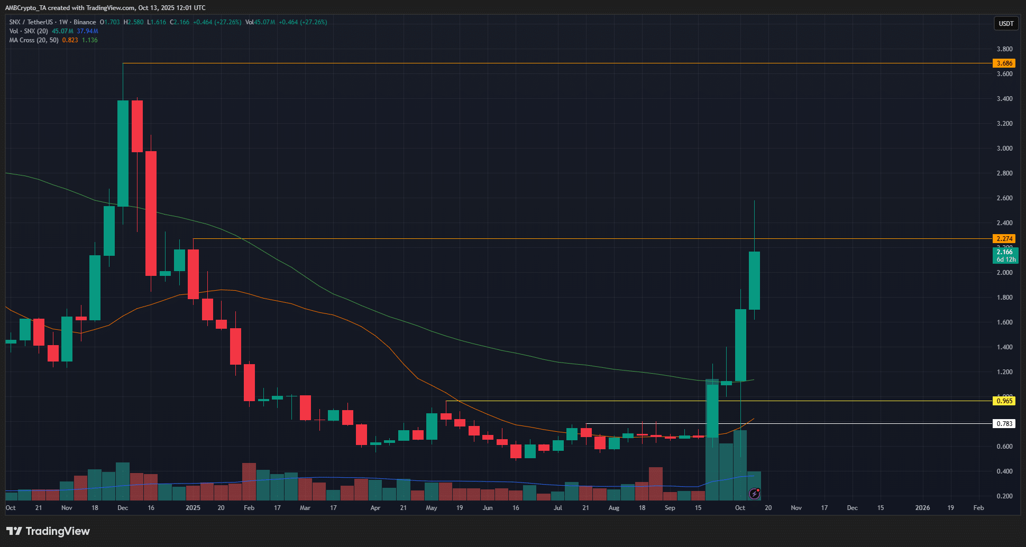Click the 2026 label on time axis
This screenshot has width=1026, height=547.
[922, 508]
